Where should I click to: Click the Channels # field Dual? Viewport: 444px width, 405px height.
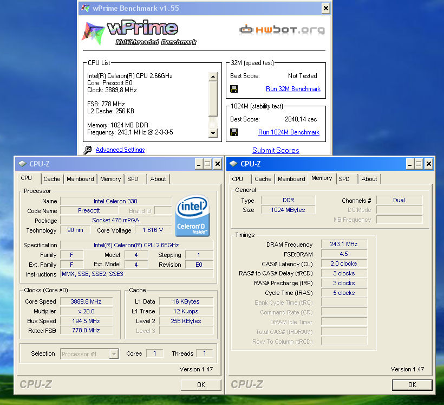[399, 200]
